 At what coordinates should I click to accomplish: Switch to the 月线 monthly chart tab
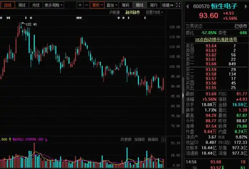(x=36, y=5)
